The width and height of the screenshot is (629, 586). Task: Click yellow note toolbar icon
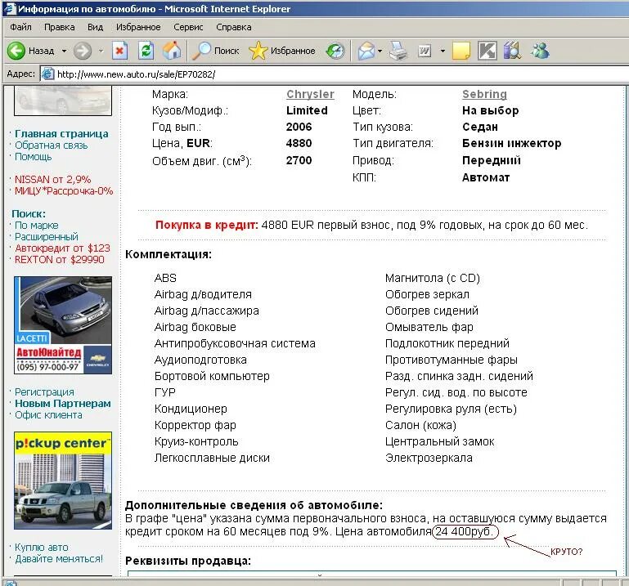[461, 51]
